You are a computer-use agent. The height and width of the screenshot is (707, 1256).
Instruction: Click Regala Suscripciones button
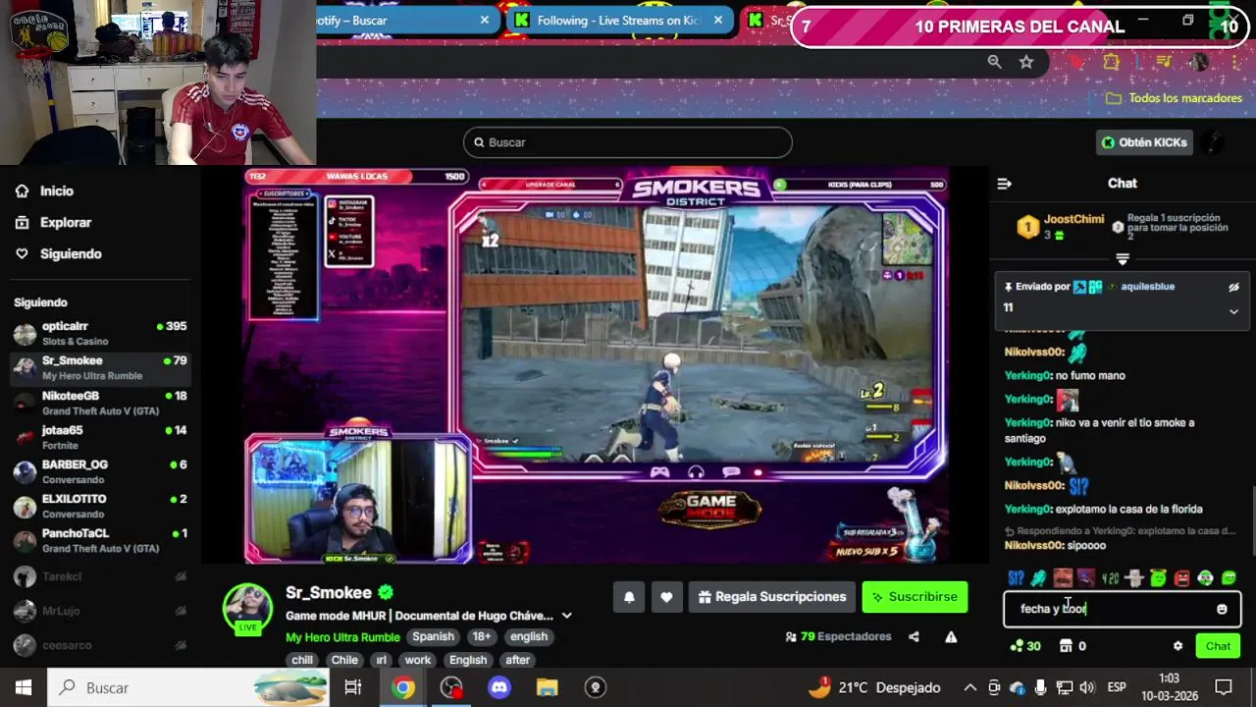pyautogui.click(x=772, y=597)
